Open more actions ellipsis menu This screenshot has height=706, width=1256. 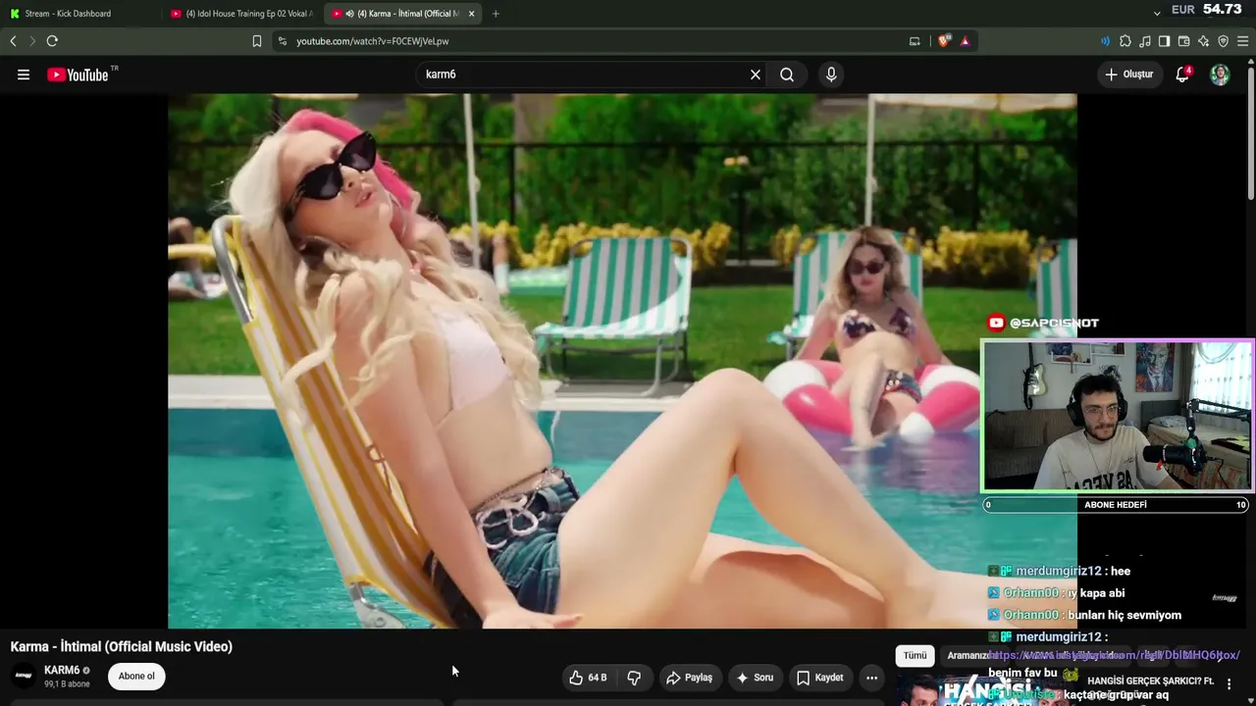click(x=871, y=678)
